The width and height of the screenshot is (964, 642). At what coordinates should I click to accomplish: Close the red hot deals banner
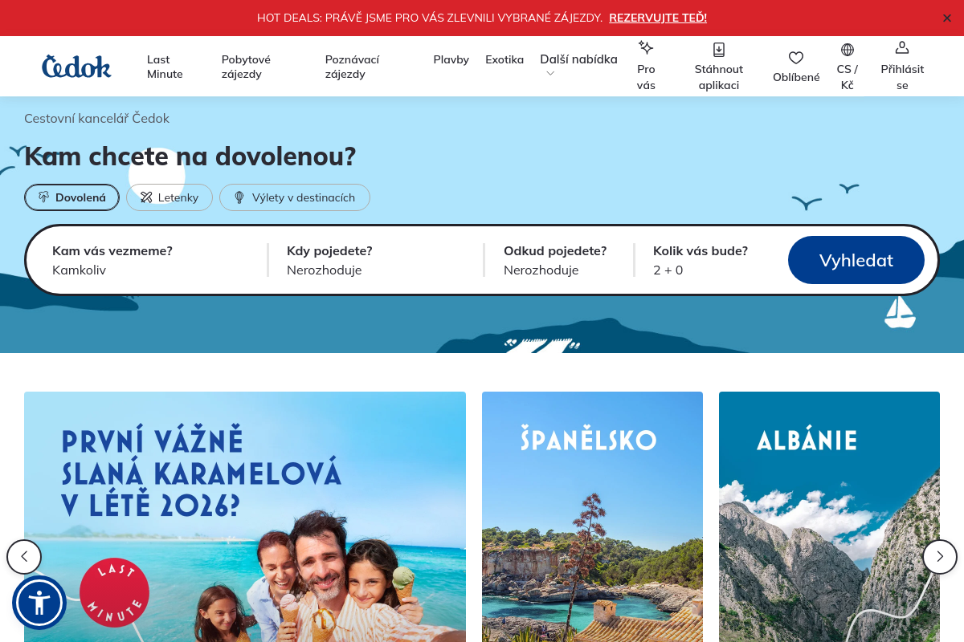946,18
